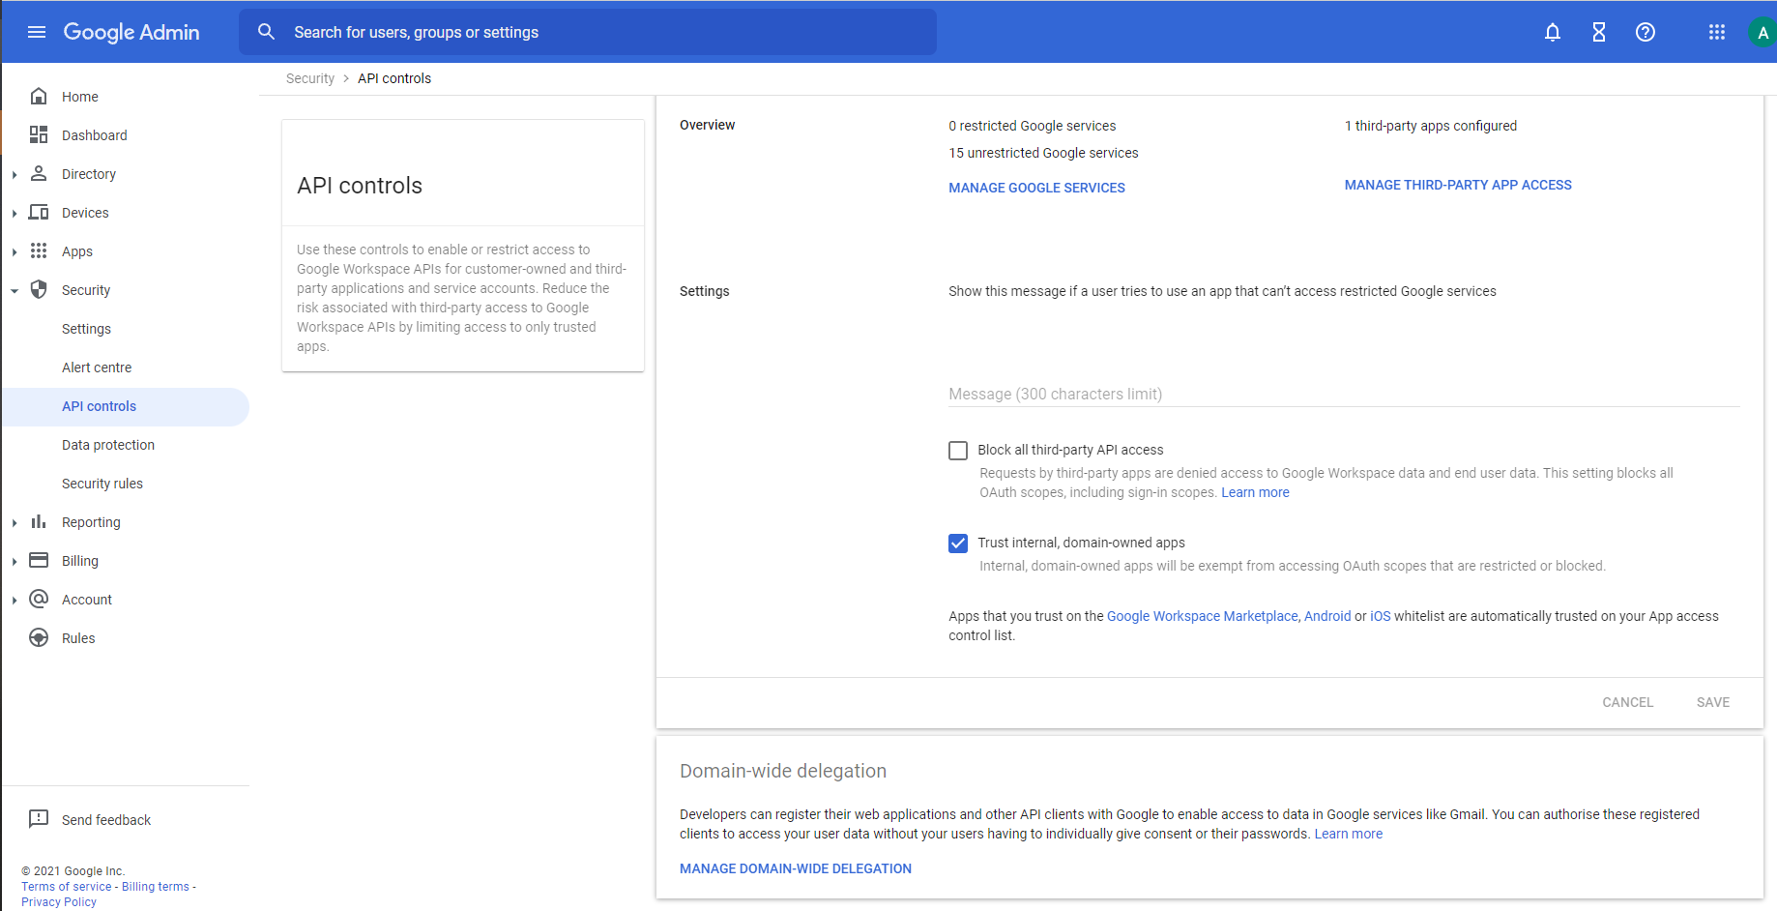Enable Block all third-party API access
Screen dimensions: 1777x911
pos(958,450)
